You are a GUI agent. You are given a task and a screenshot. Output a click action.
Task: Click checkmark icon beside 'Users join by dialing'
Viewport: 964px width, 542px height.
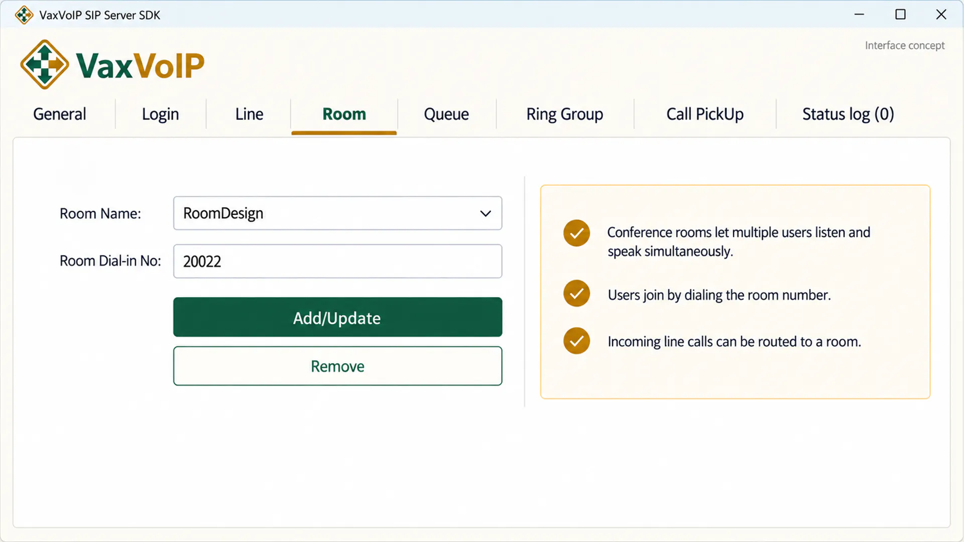click(576, 293)
